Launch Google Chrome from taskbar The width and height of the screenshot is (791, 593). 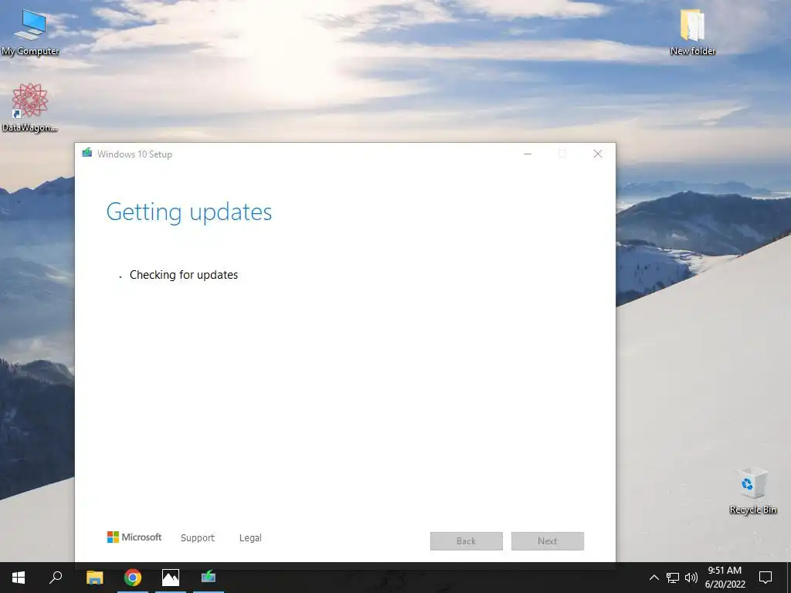point(133,578)
